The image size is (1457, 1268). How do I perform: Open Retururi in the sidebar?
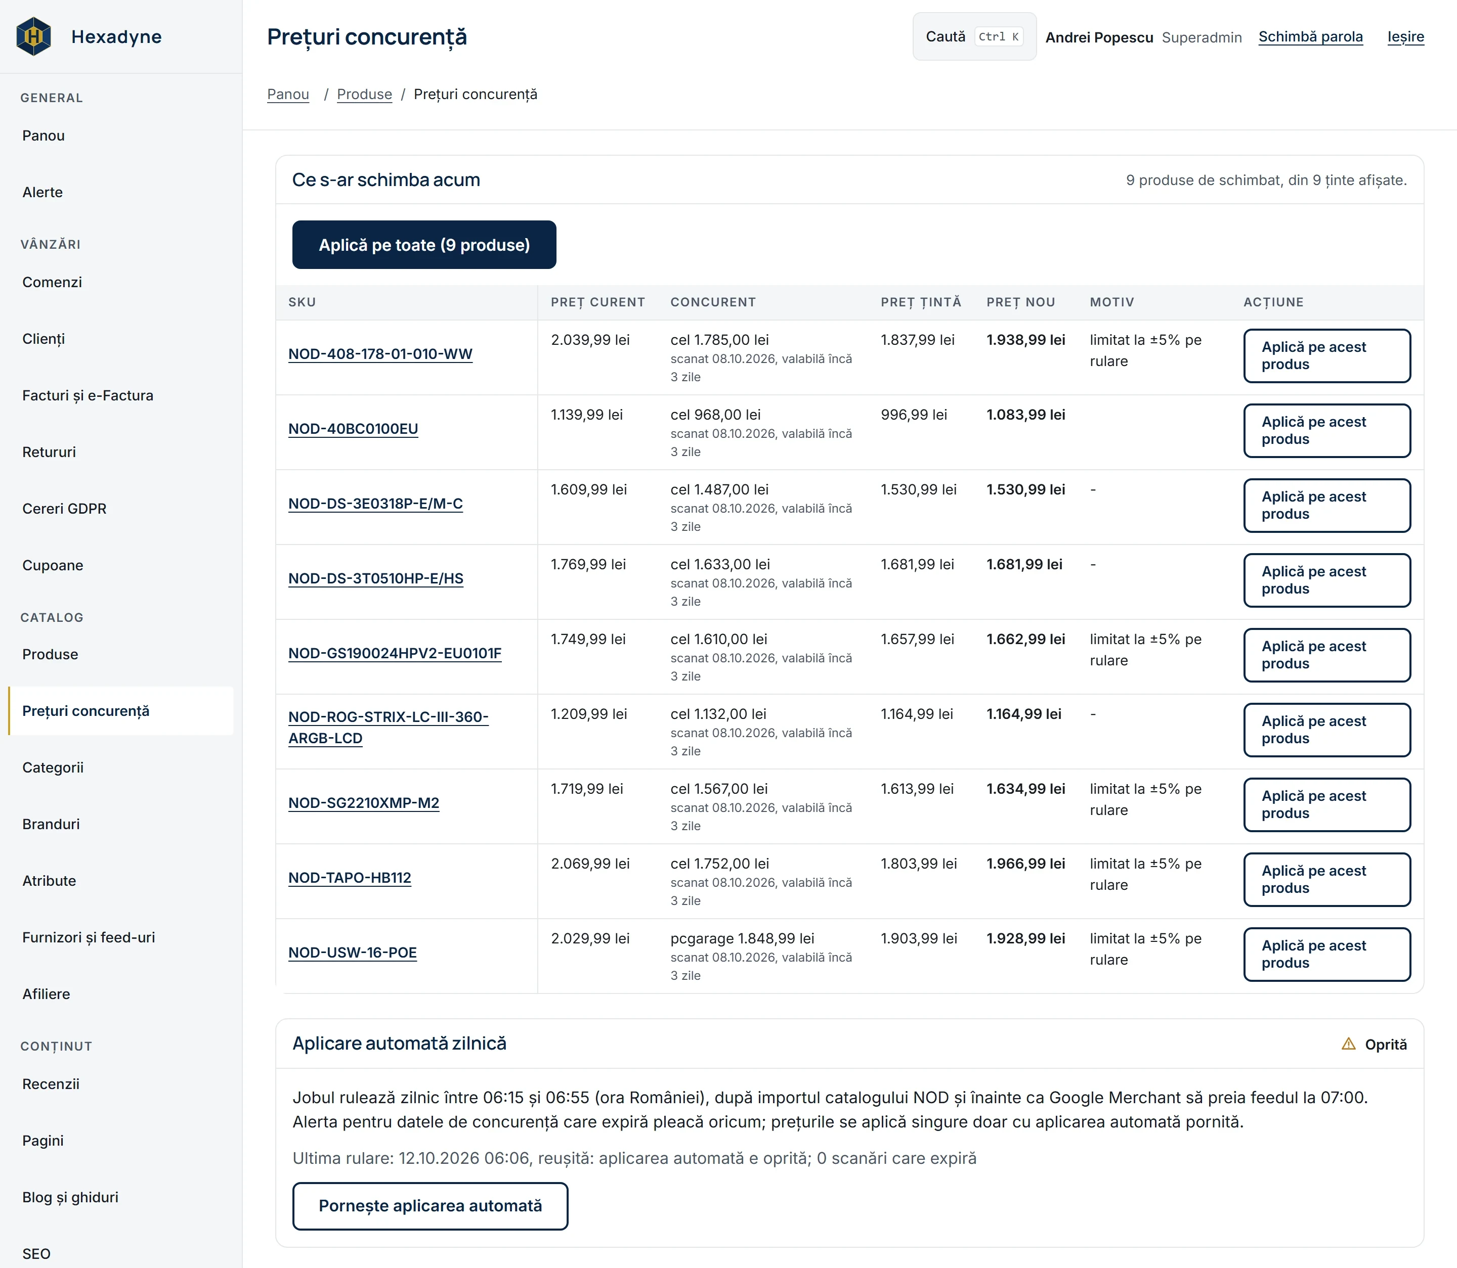point(121,451)
